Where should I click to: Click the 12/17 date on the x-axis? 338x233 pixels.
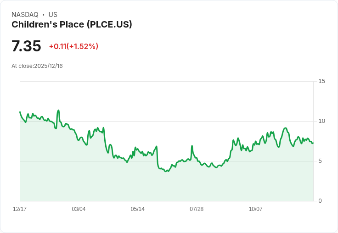pos(20,209)
